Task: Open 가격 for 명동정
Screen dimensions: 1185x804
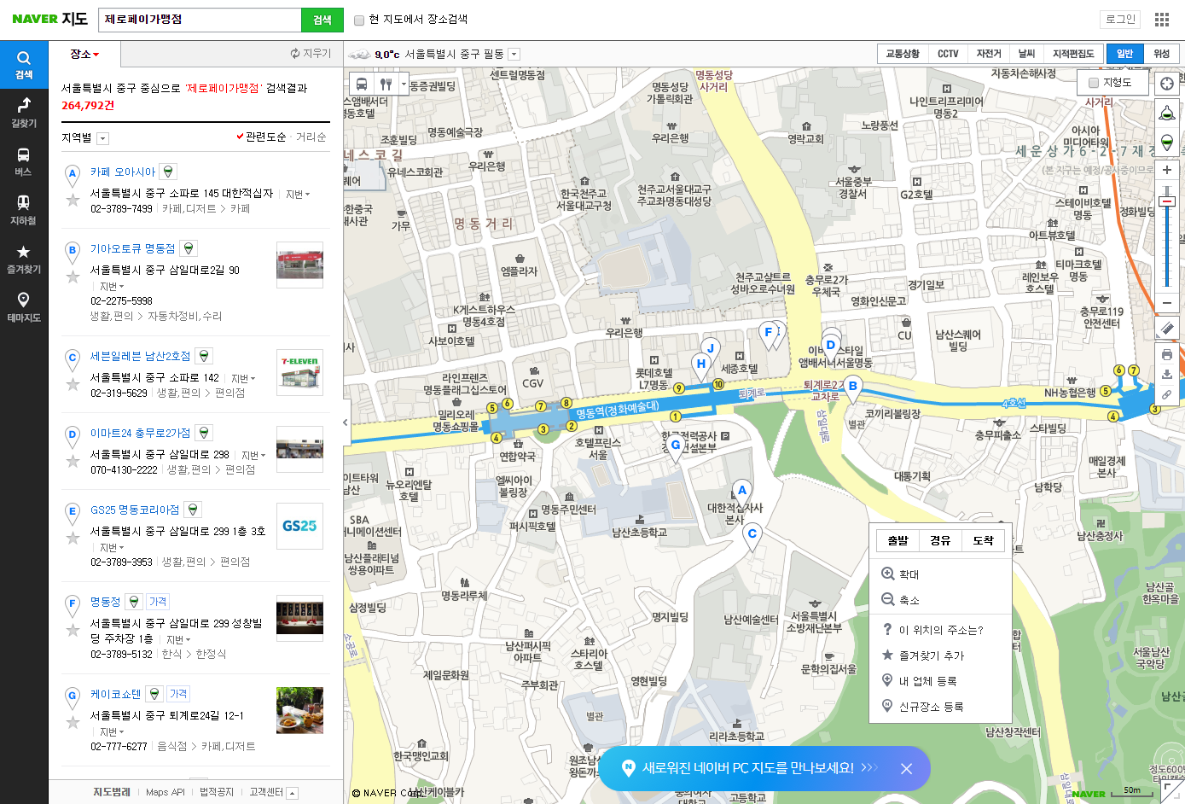Action: click(158, 602)
